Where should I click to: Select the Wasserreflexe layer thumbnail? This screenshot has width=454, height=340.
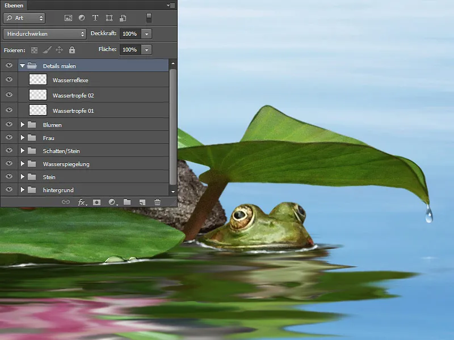click(x=38, y=79)
